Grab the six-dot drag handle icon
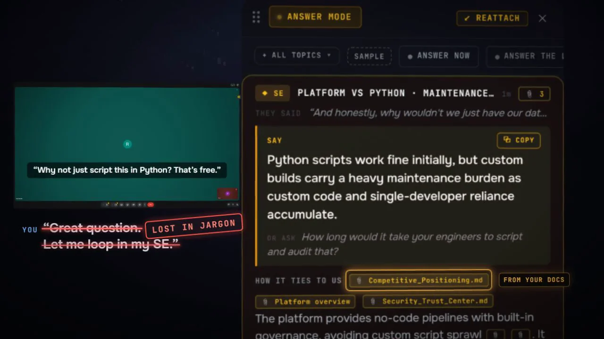Screen dimensions: 604x339 click(256, 17)
